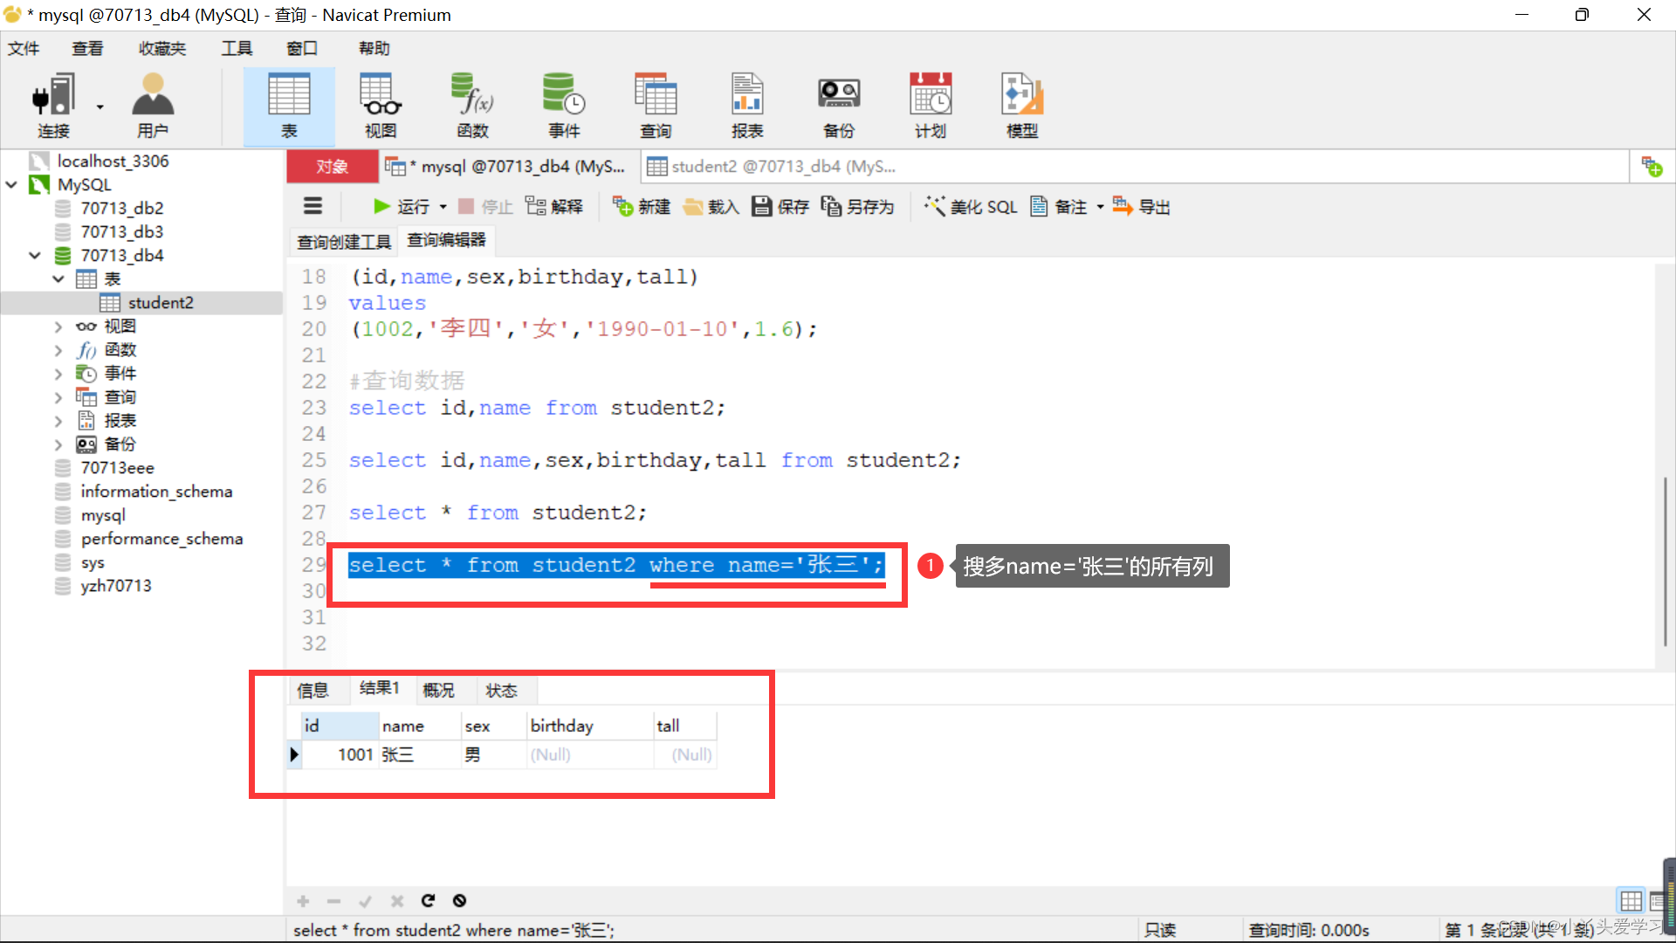Select performance_schema database
Screen dimensions: 1676x943
pos(161,539)
